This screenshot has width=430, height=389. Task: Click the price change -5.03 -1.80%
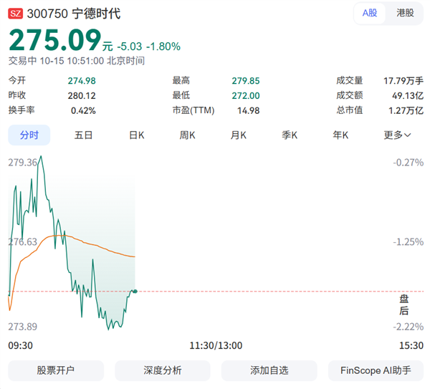click(149, 47)
